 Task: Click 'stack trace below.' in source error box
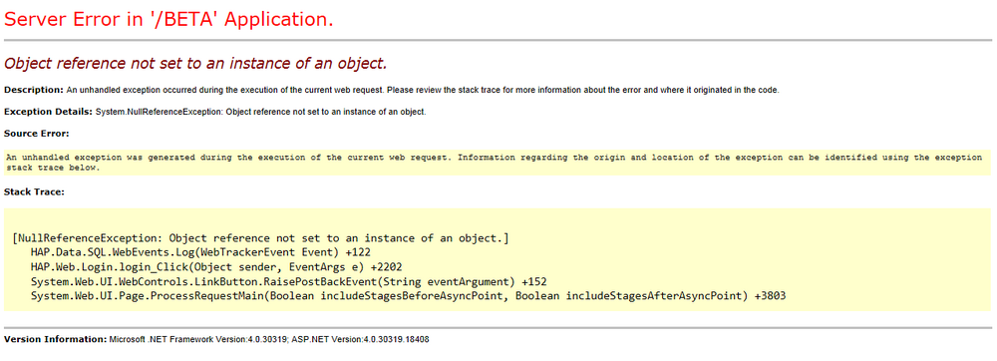[x=53, y=169]
